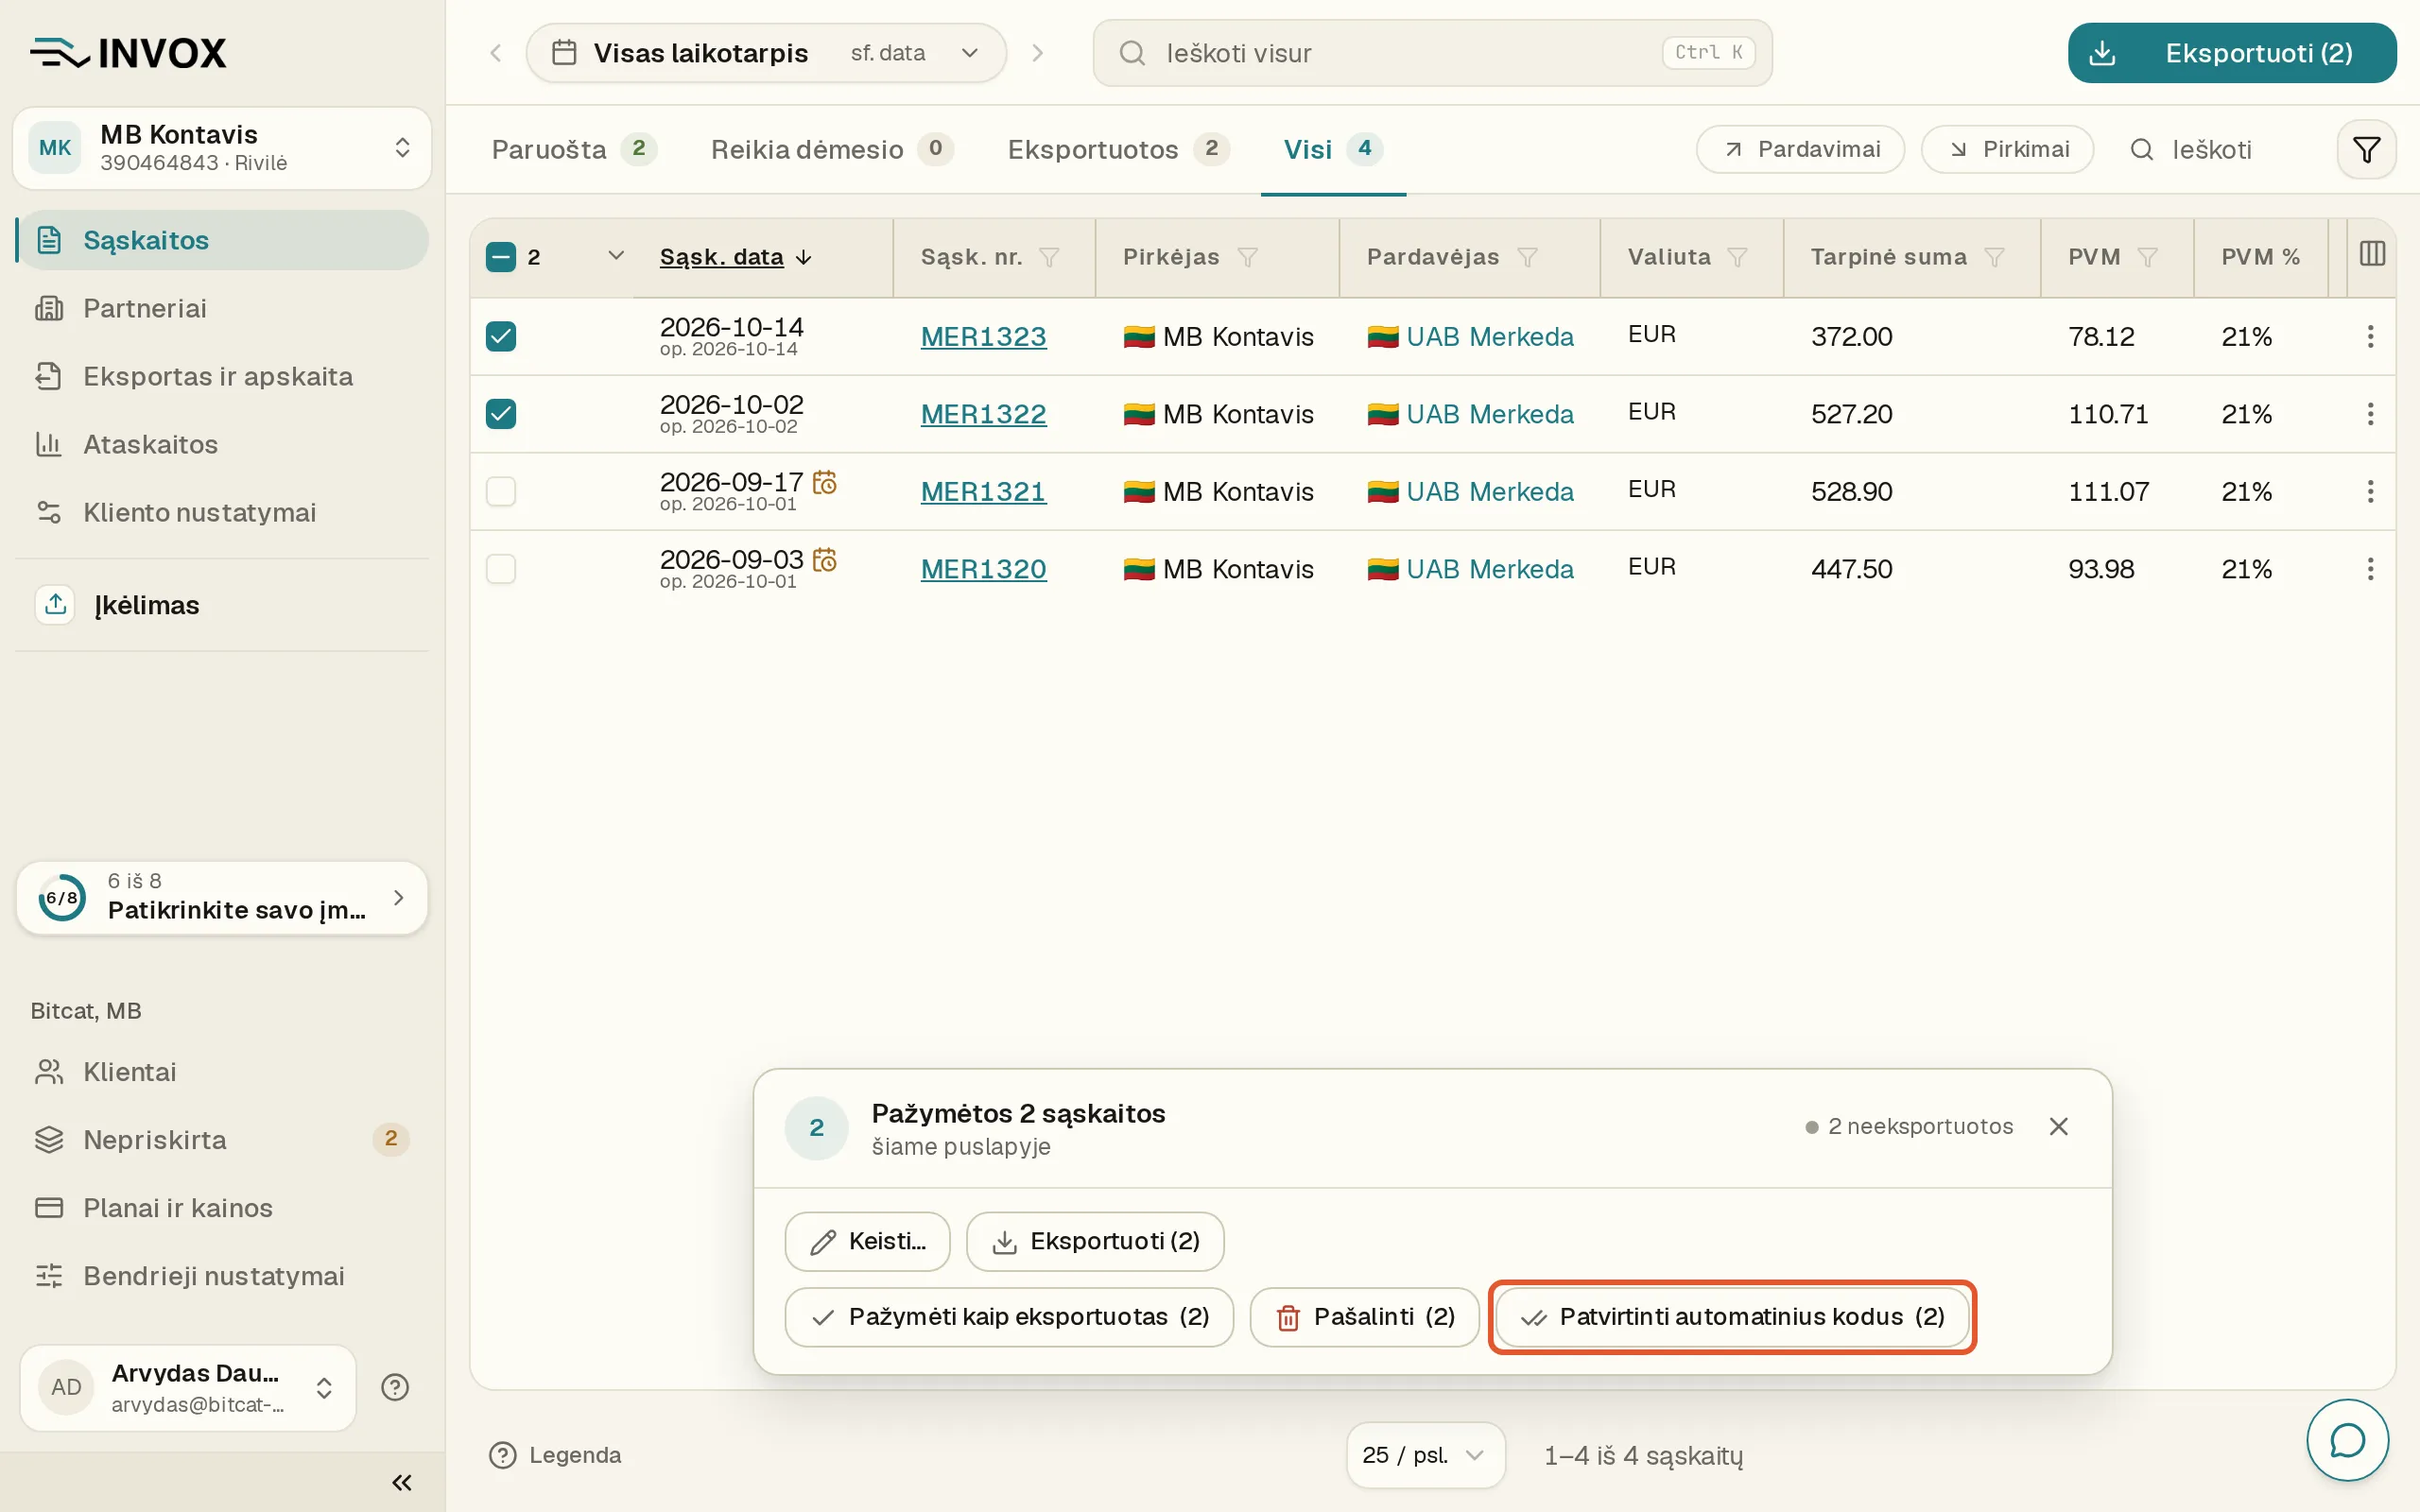Change 25 / psl. page size
The height and width of the screenshot is (1512, 2420).
pos(1425,1455)
